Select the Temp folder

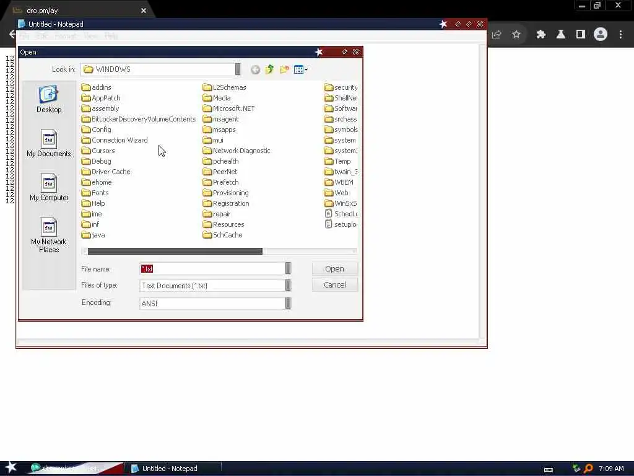(x=337, y=161)
